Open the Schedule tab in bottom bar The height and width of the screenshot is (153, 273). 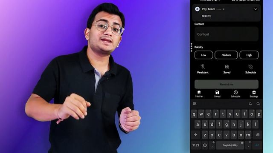235,94
